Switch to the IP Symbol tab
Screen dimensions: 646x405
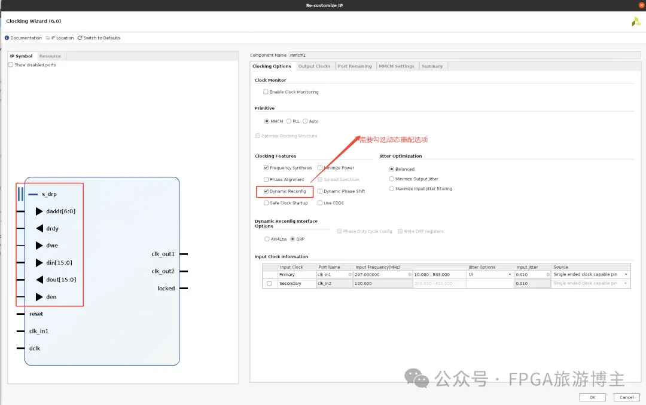[x=21, y=56]
